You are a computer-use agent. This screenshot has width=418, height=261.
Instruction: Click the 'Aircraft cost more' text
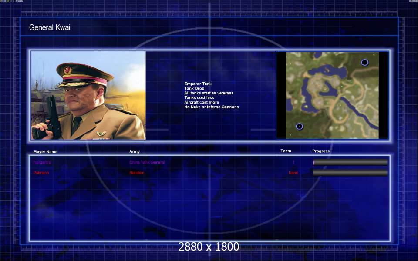pos(202,102)
